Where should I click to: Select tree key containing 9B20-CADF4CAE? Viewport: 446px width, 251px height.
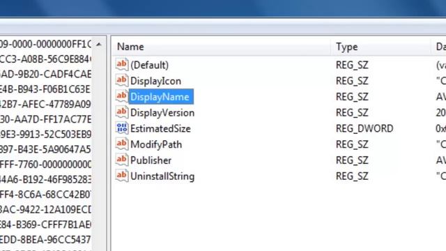click(45, 75)
